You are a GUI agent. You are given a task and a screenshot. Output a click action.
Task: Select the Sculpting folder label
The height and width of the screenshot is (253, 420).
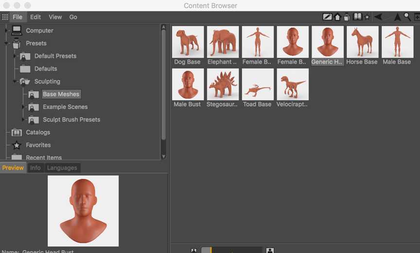tap(47, 81)
